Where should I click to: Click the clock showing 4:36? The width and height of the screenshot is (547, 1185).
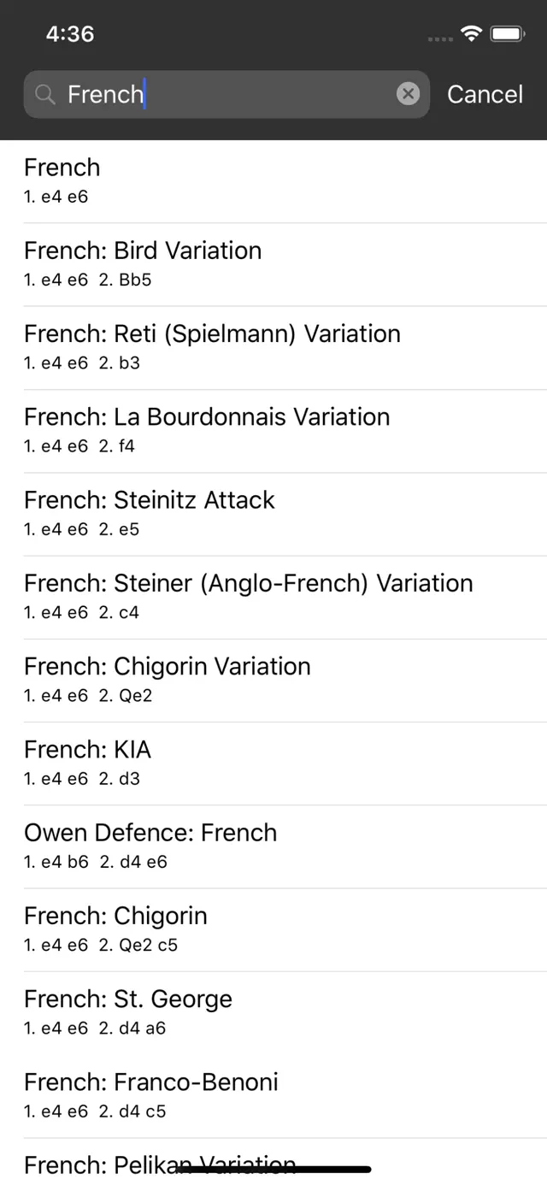pos(69,34)
